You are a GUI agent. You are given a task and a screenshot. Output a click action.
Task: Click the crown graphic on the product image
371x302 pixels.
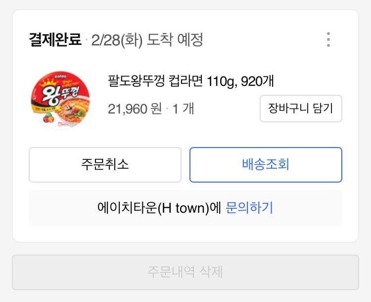coord(49,82)
